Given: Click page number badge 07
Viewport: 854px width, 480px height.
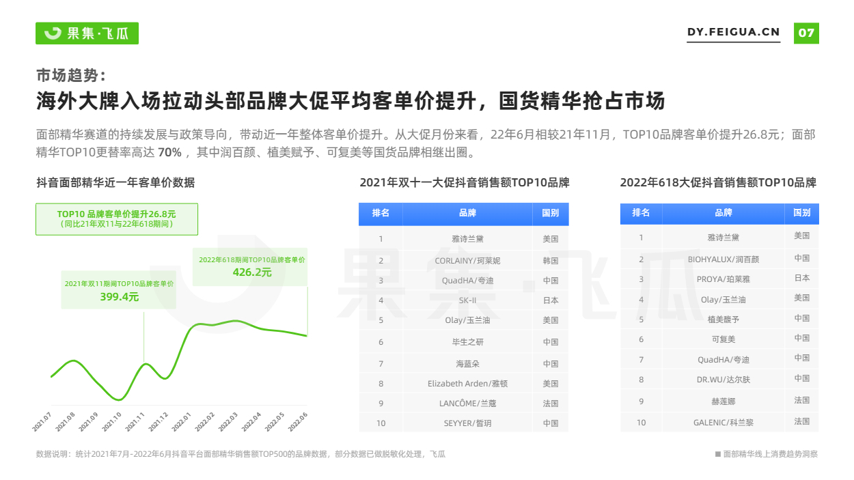Looking at the screenshot, I should pyautogui.click(x=806, y=33).
